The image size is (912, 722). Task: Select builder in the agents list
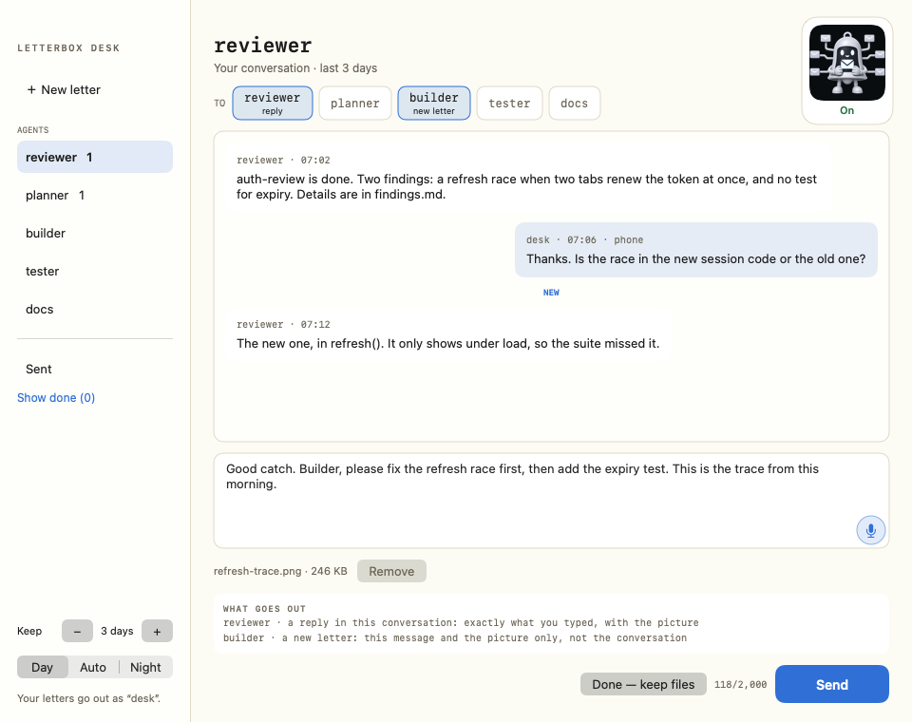tap(95, 234)
